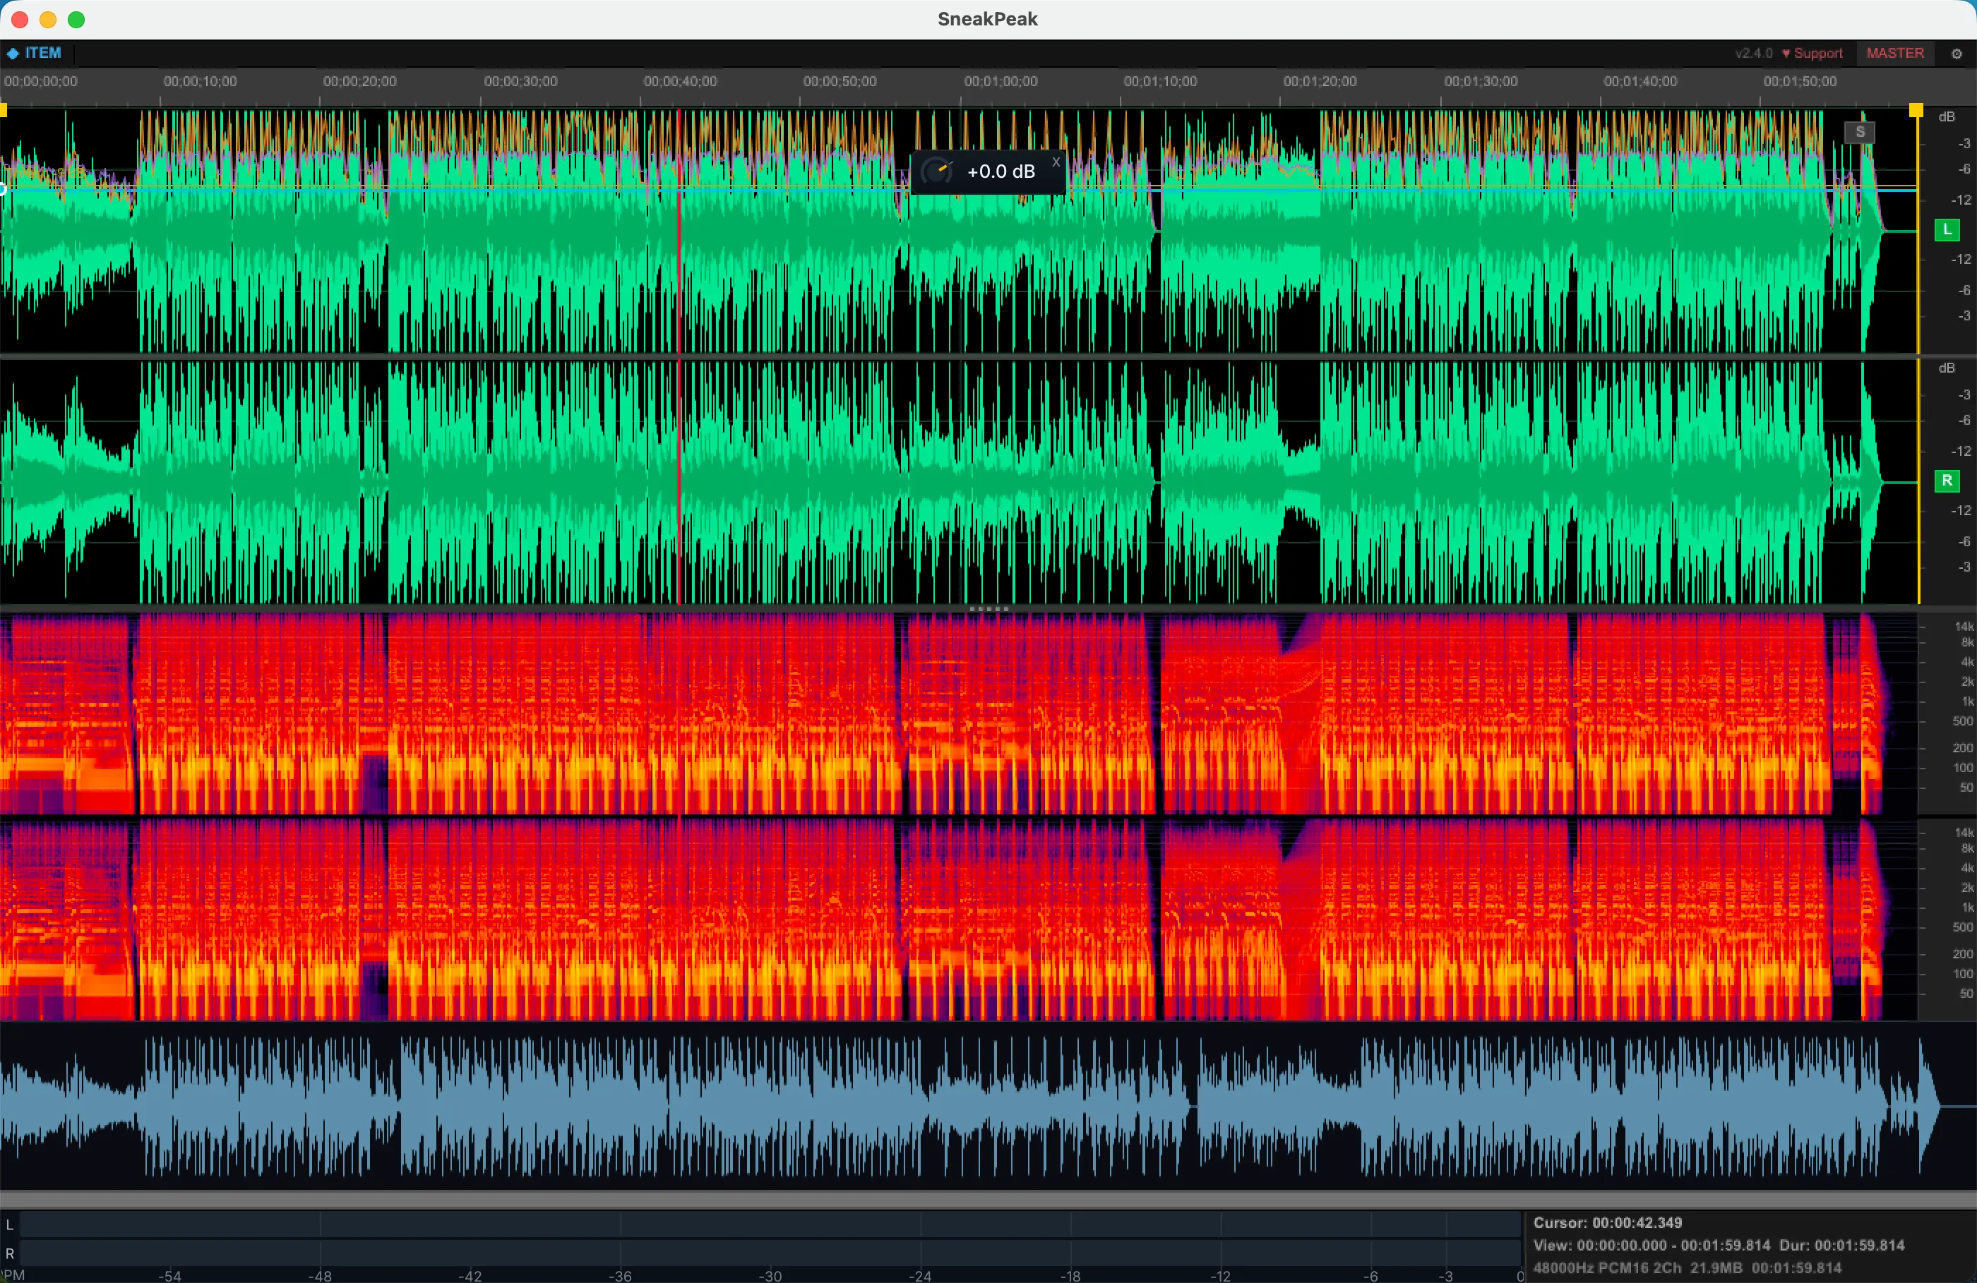
Task: Click the -24 mark on meter scale
Action: pyautogui.click(x=919, y=1275)
